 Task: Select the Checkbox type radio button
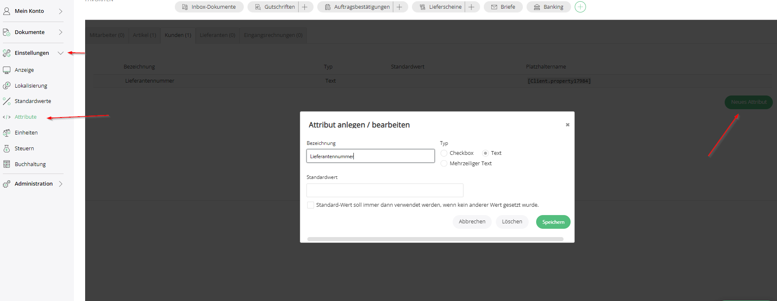coord(444,153)
